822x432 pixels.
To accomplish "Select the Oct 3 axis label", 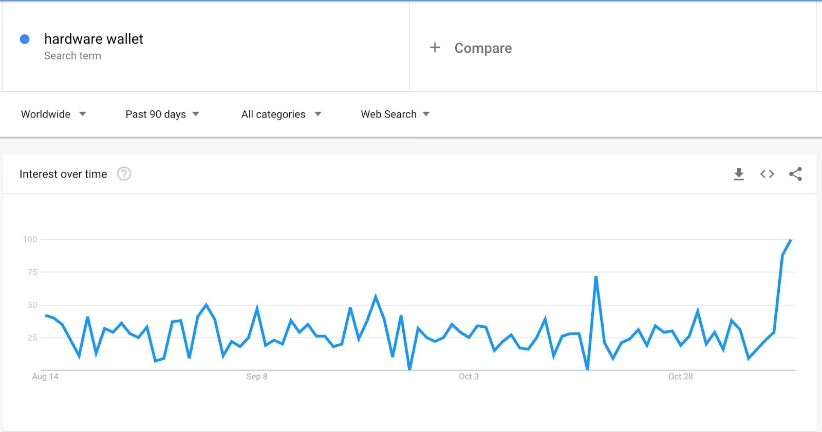I will point(469,377).
